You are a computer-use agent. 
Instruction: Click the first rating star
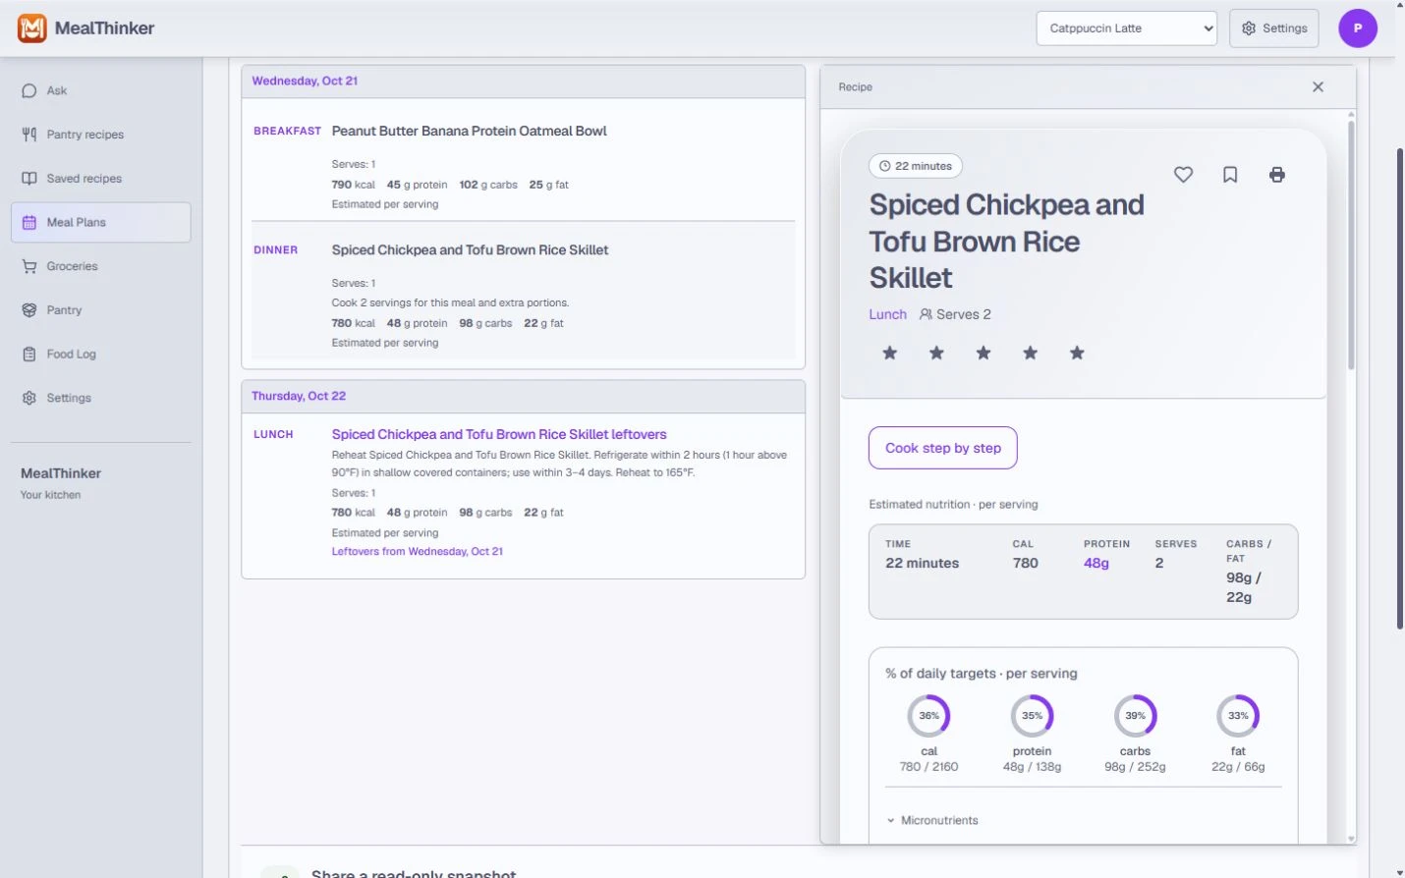(890, 353)
